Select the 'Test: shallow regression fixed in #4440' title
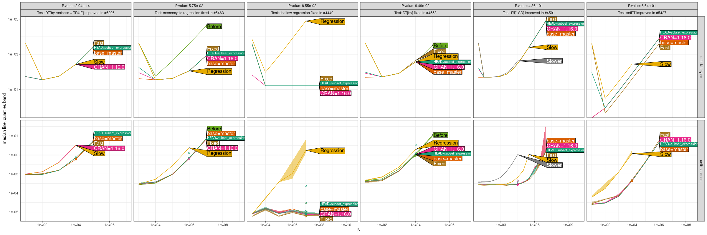This screenshot has height=235, width=707. (x=302, y=13)
